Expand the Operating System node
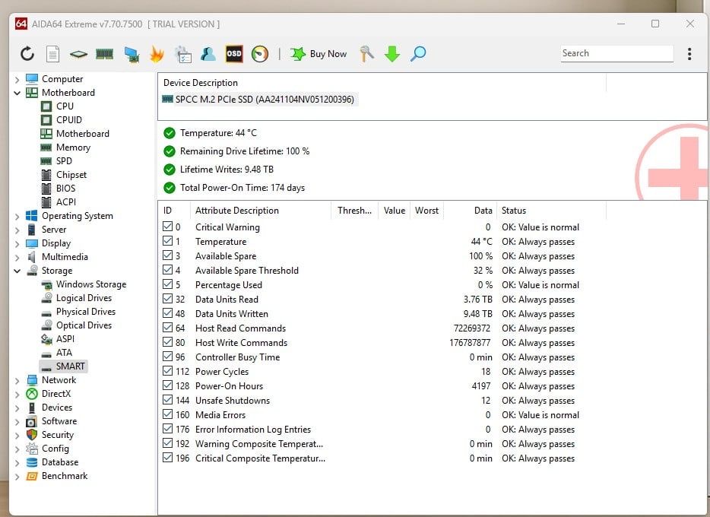Image resolution: width=710 pixels, height=517 pixels. (x=17, y=217)
